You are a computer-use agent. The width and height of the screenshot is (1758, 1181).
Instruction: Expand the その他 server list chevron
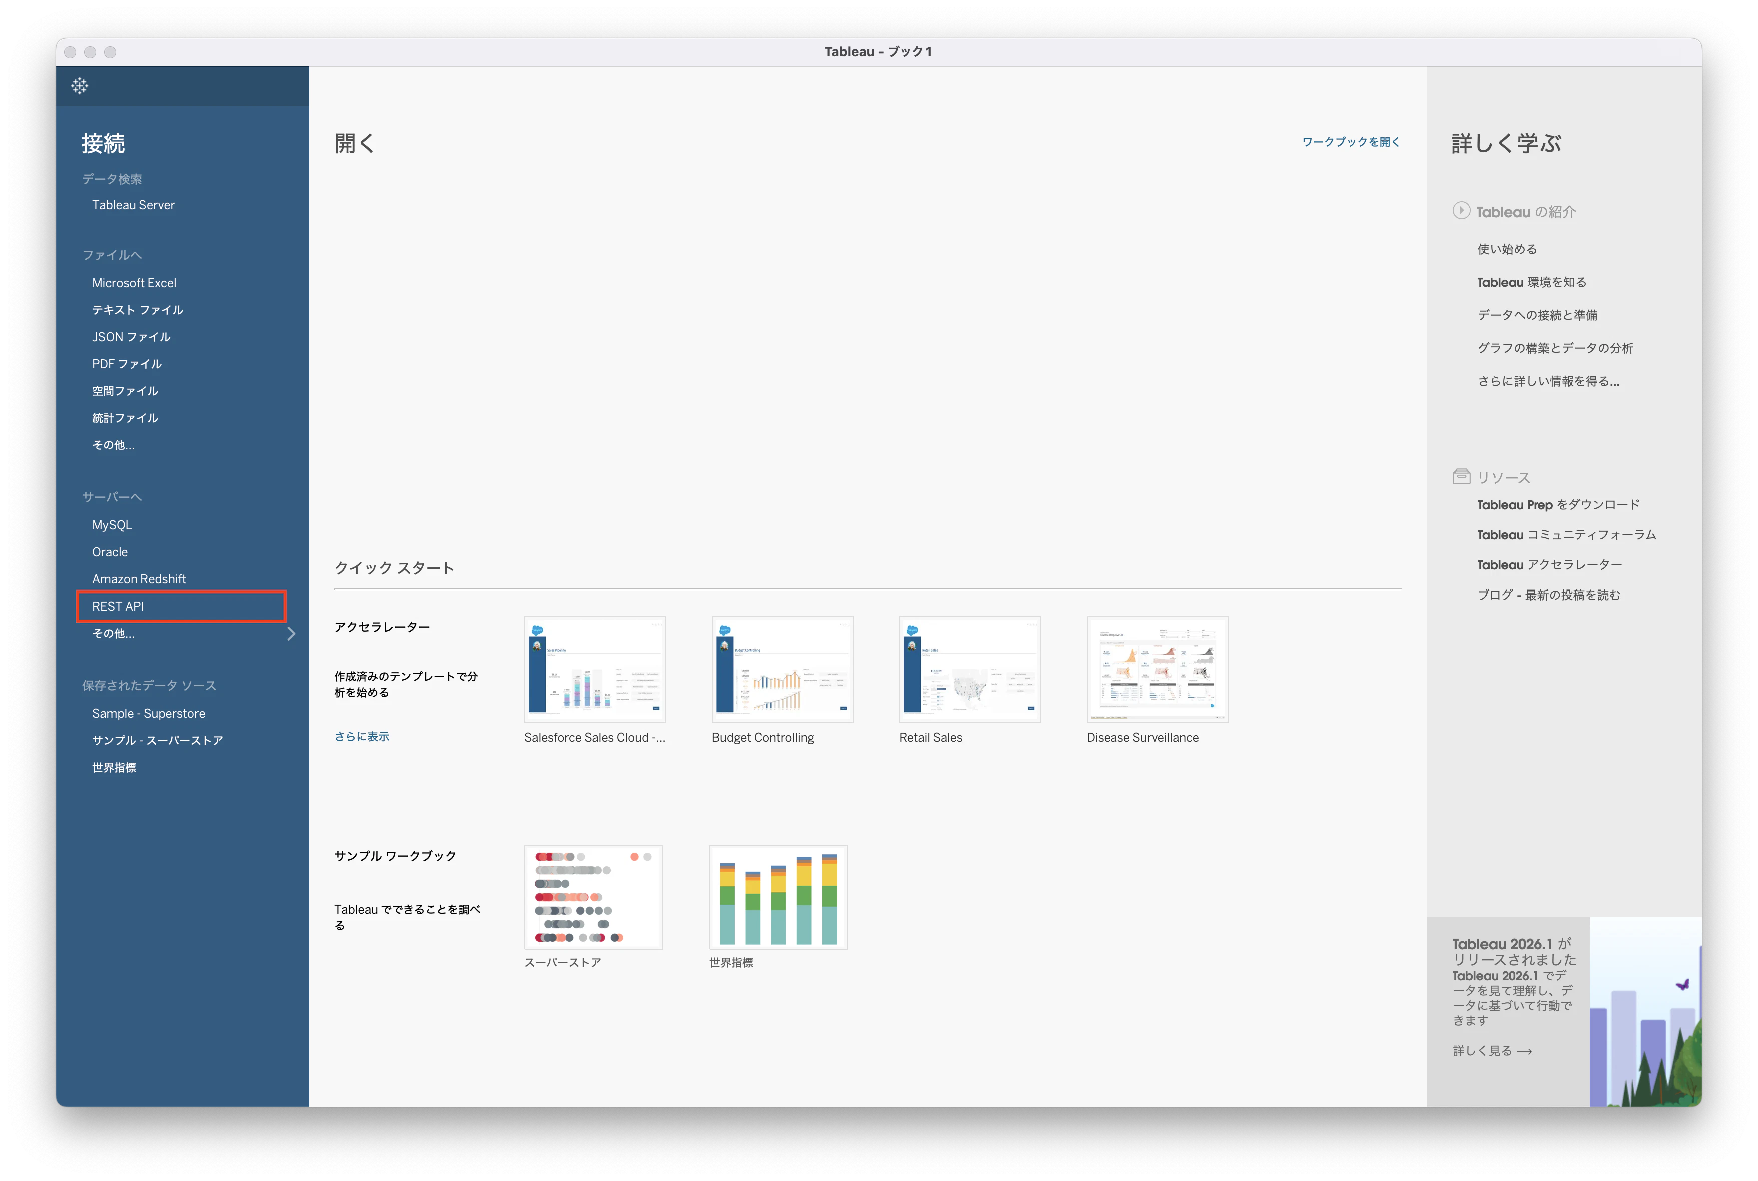coord(291,634)
